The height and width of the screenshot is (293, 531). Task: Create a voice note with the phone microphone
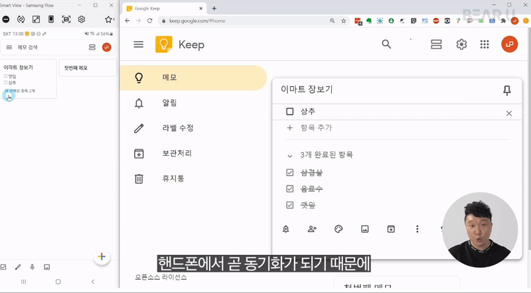tap(32, 267)
